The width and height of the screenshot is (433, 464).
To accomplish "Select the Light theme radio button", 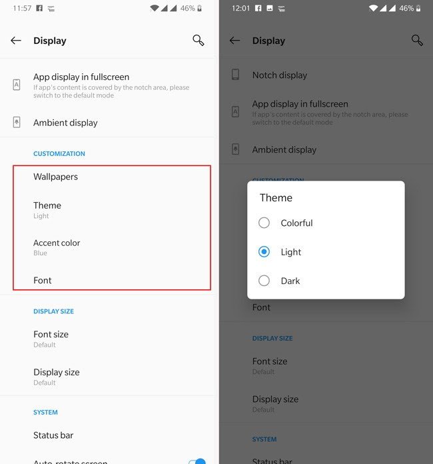I will click(x=264, y=252).
